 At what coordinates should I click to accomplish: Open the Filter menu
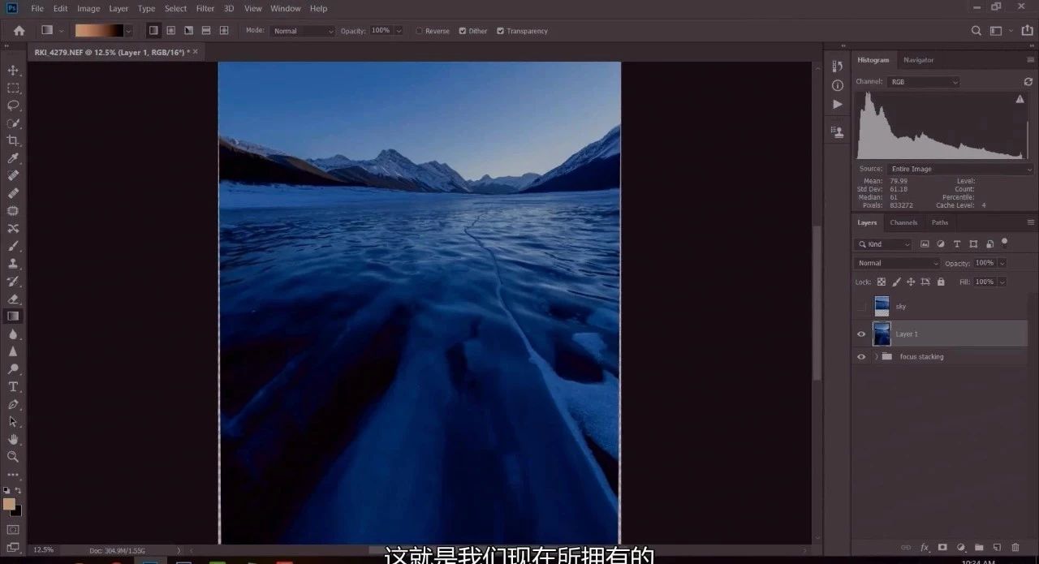pos(205,8)
